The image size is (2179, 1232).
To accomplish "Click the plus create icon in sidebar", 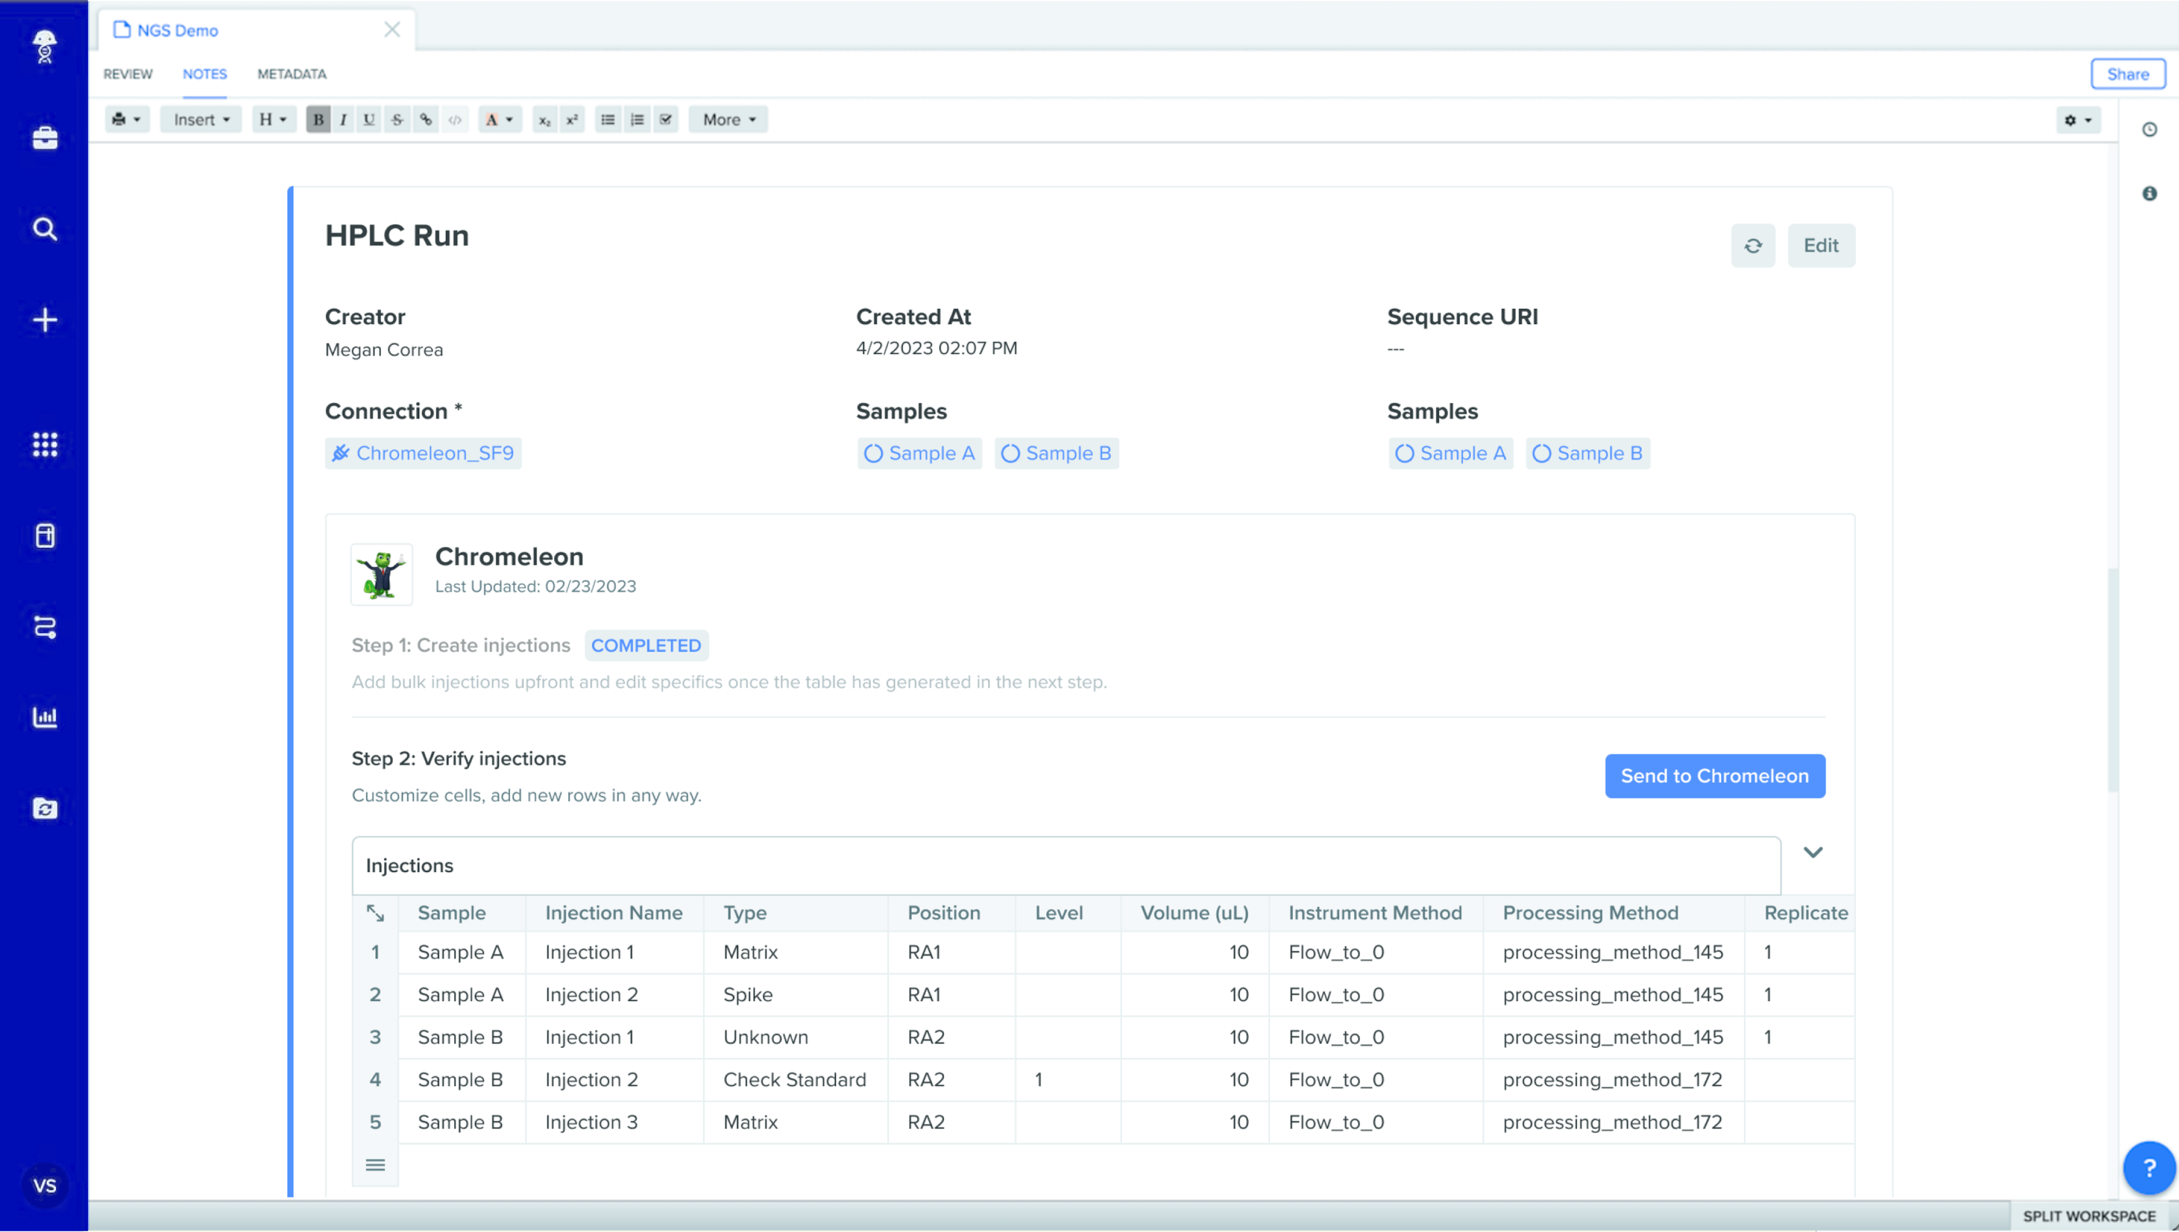I will [45, 320].
